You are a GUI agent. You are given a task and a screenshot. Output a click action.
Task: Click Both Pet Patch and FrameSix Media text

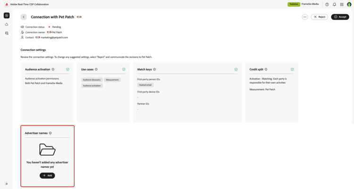[x=43, y=83]
